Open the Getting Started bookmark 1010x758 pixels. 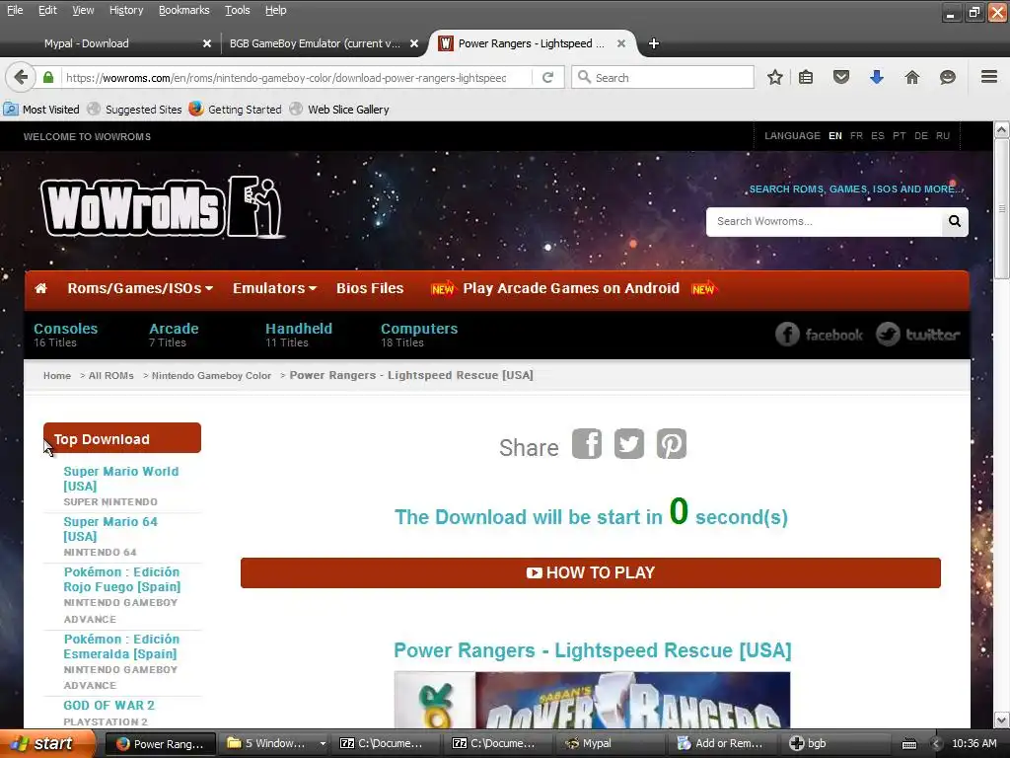click(235, 109)
